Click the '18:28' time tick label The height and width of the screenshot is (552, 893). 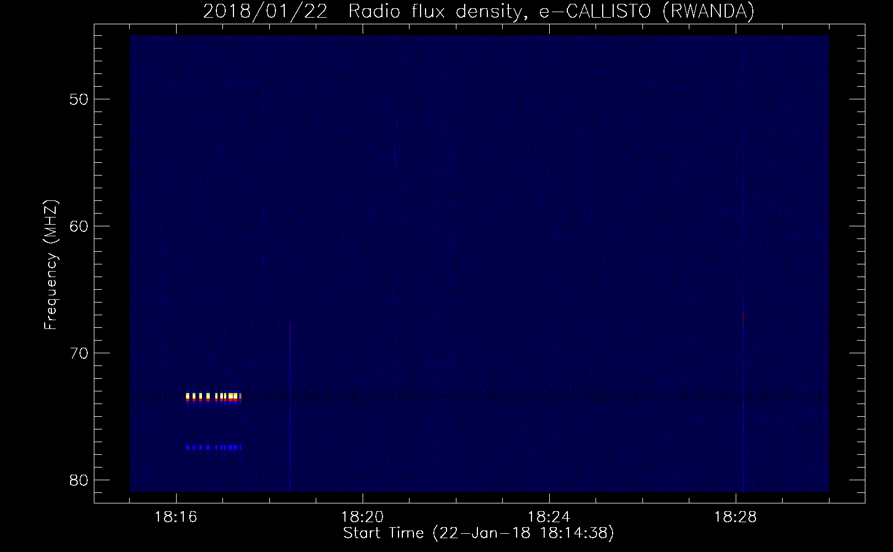(x=736, y=517)
